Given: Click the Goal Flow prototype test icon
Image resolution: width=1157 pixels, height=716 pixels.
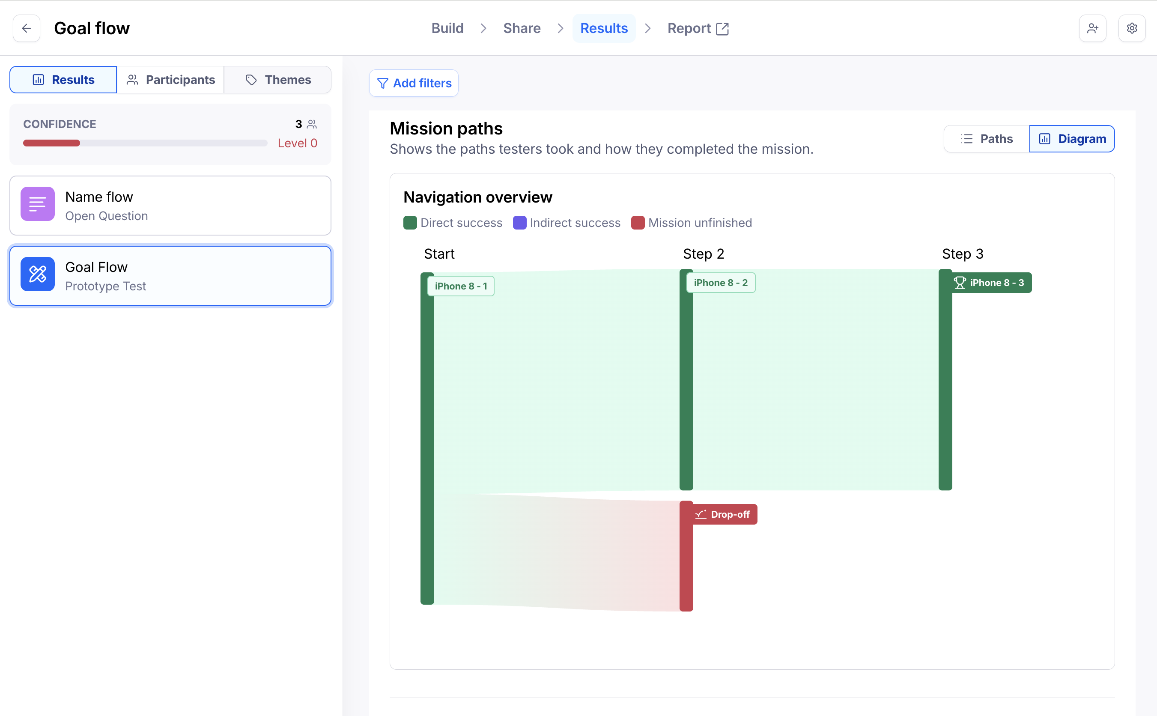Looking at the screenshot, I should pos(37,274).
